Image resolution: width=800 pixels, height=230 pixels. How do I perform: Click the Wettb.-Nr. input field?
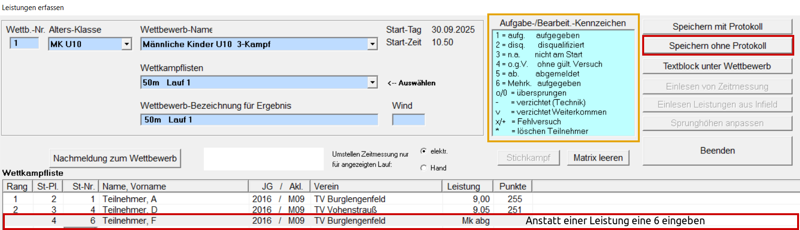click(24, 44)
